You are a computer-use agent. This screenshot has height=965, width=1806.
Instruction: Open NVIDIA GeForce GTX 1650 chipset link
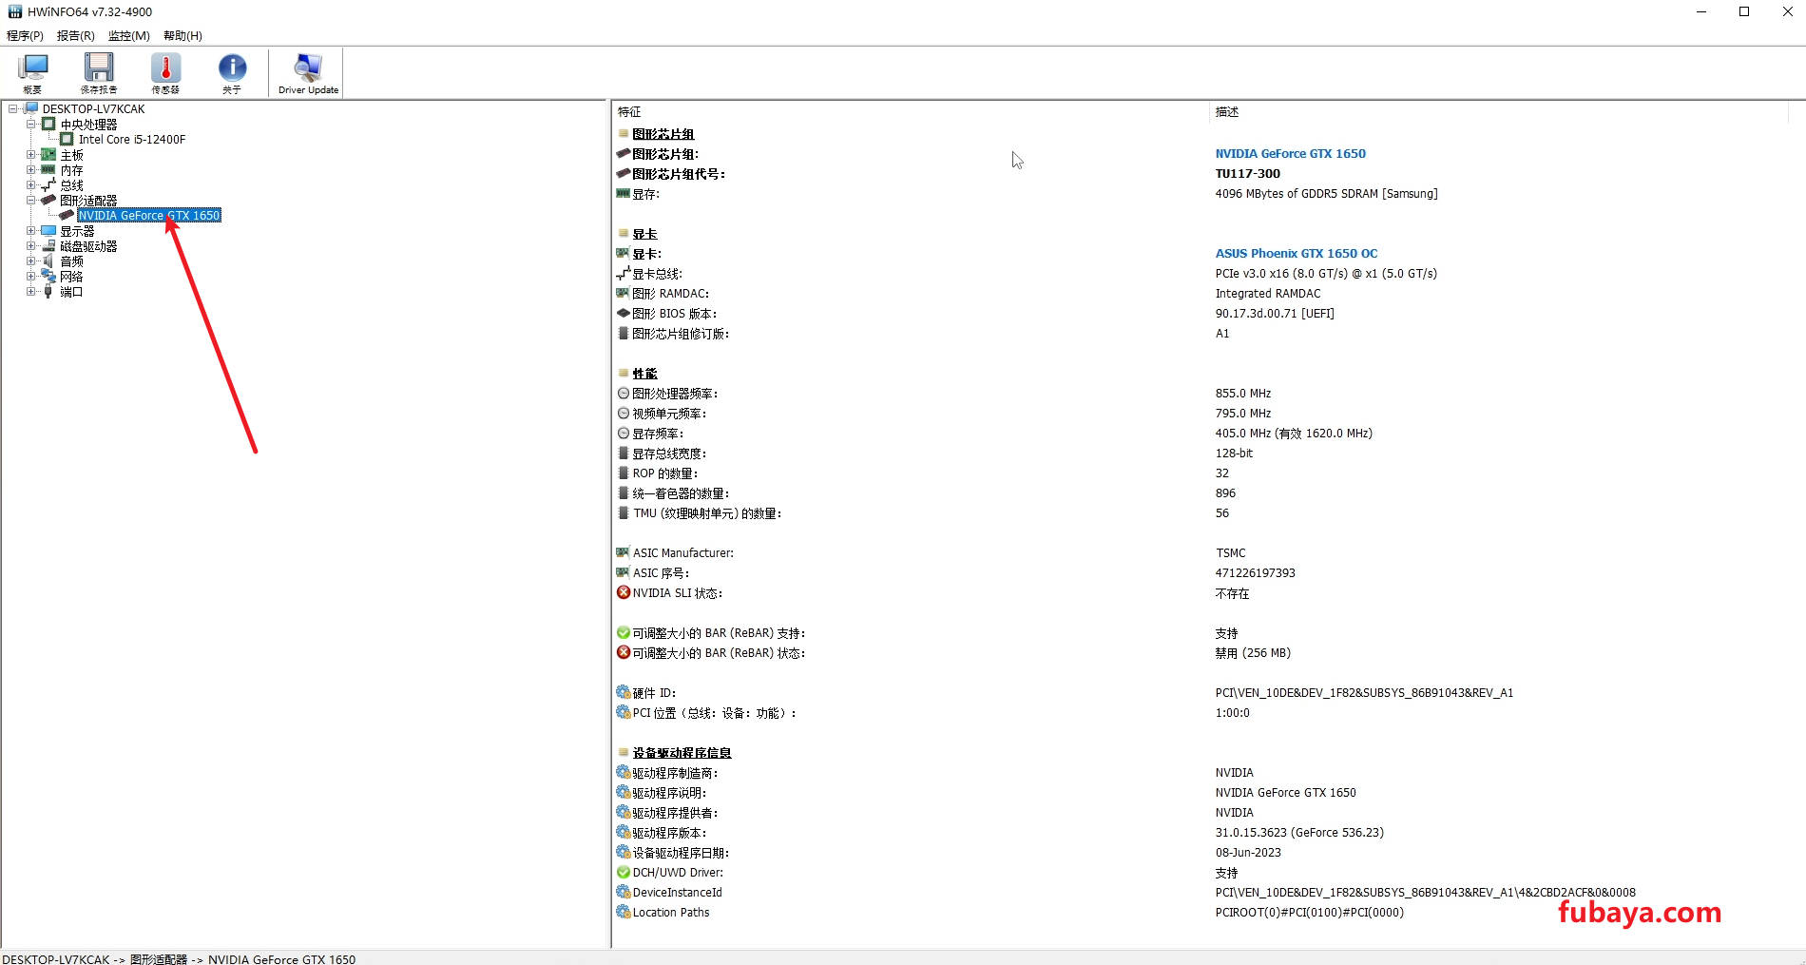point(1290,153)
